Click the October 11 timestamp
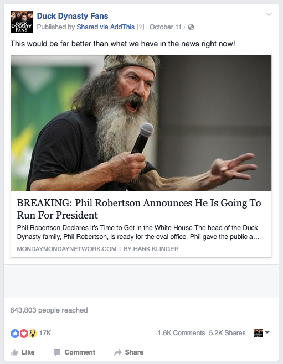 pos(165,27)
